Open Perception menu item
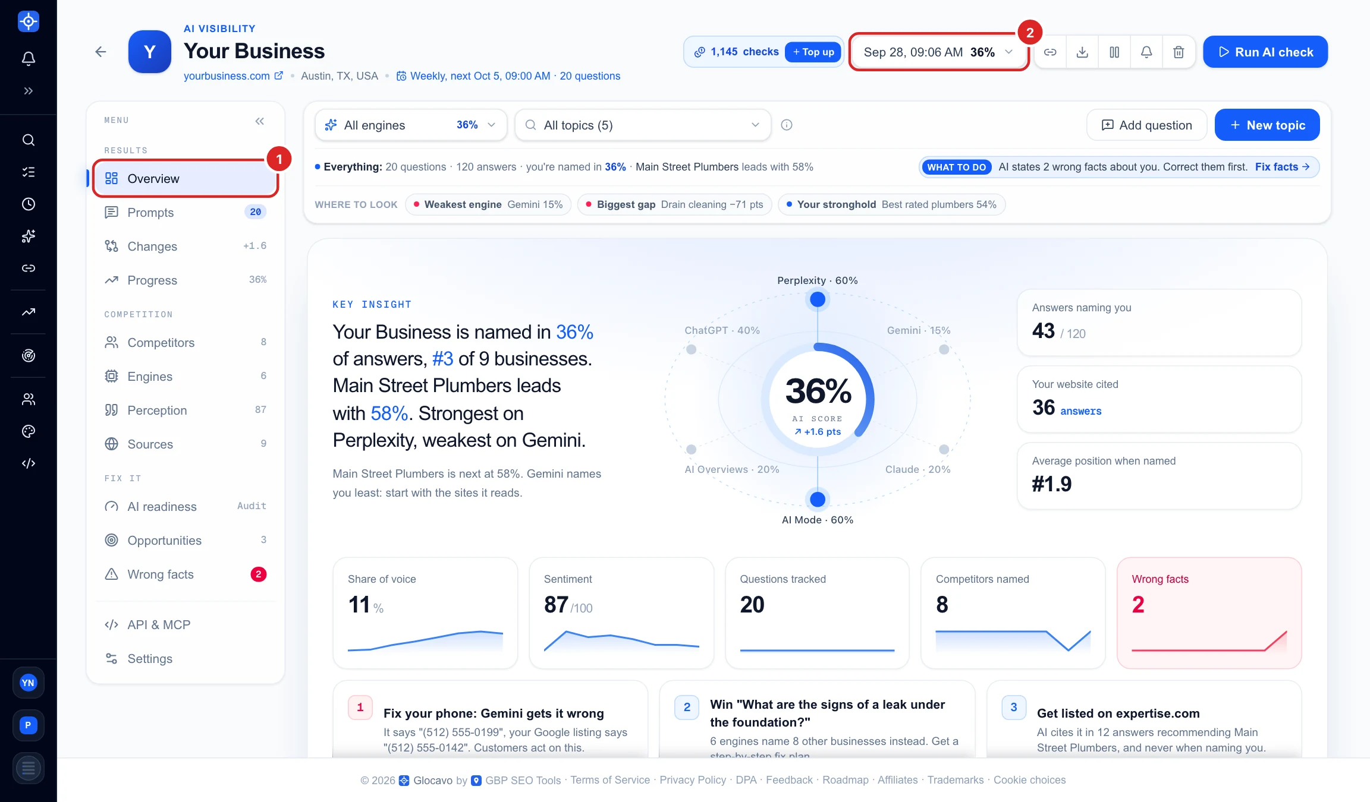The width and height of the screenshot is (1370, 802). (x=185, y=411)
